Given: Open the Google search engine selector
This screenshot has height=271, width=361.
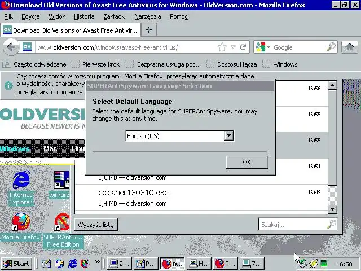Looking at the screenshot, I should click(x=263, y=47).
